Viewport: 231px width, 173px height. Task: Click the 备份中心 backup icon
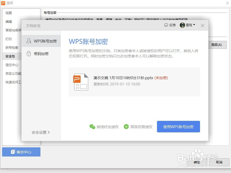tap(13, 152)
